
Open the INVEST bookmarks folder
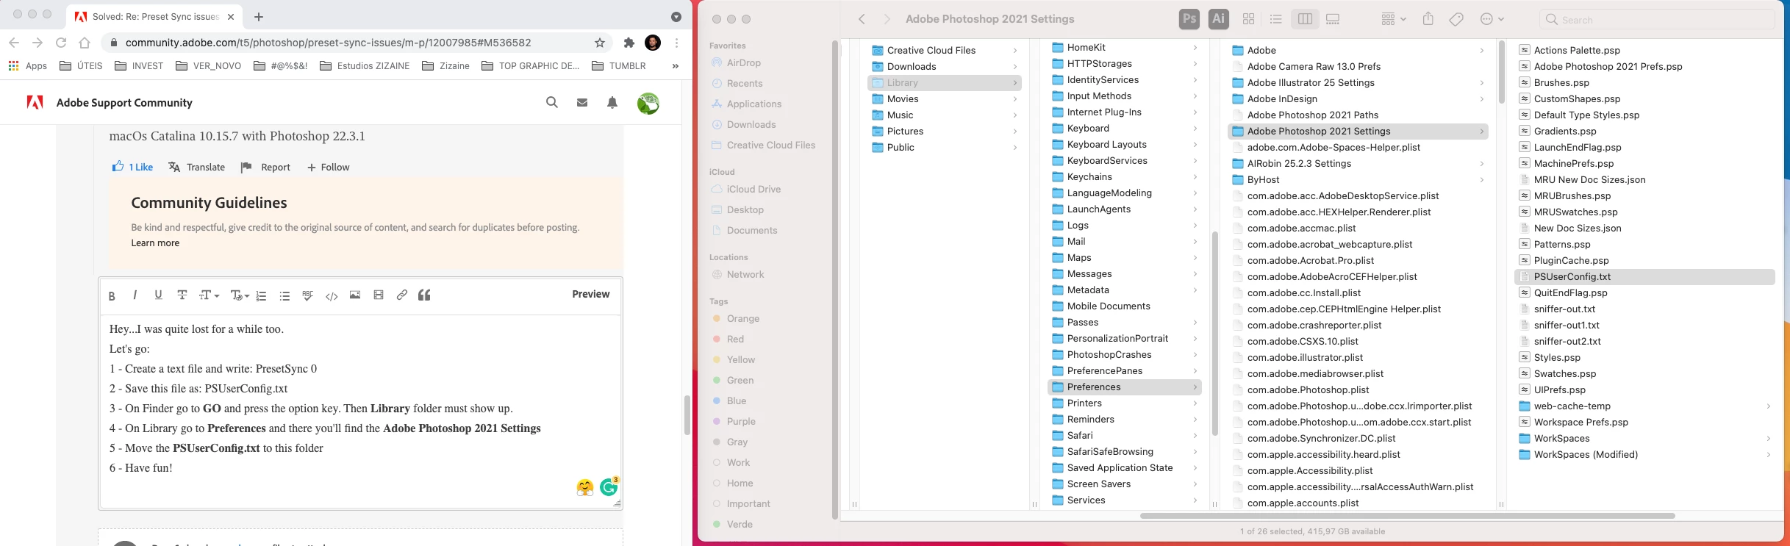(x=139, y=66)
